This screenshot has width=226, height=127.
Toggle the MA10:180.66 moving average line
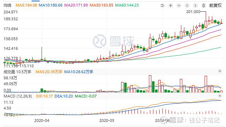(x=51, y=5)
